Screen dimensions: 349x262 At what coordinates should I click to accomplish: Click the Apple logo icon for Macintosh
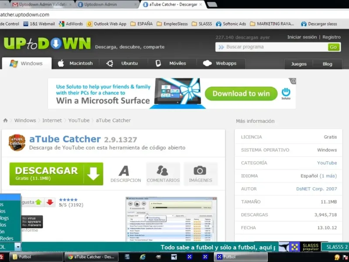61,63
